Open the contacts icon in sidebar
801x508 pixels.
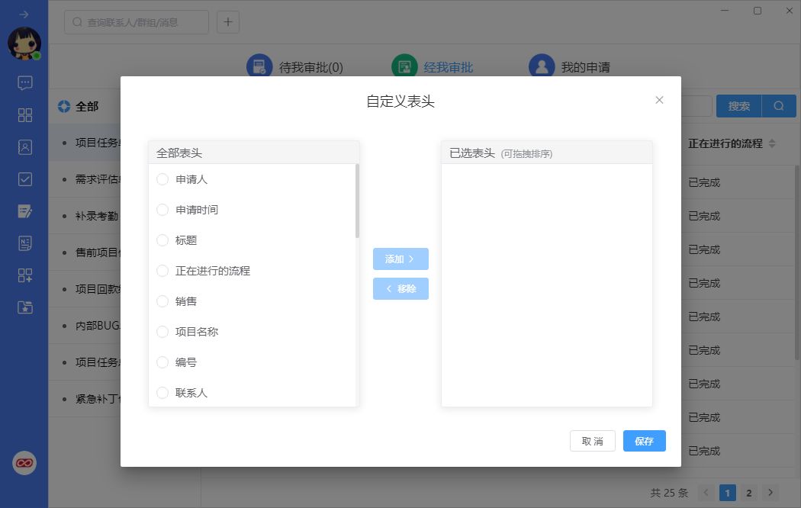pyautogui.click(x=25, y=147)
